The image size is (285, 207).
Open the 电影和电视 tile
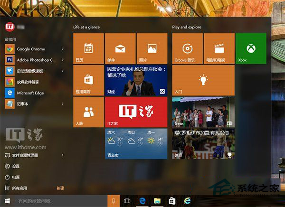click(x=219, y=48)
